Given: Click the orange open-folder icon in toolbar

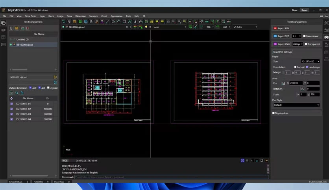Looking at the screenshot, I should point(74,22).
